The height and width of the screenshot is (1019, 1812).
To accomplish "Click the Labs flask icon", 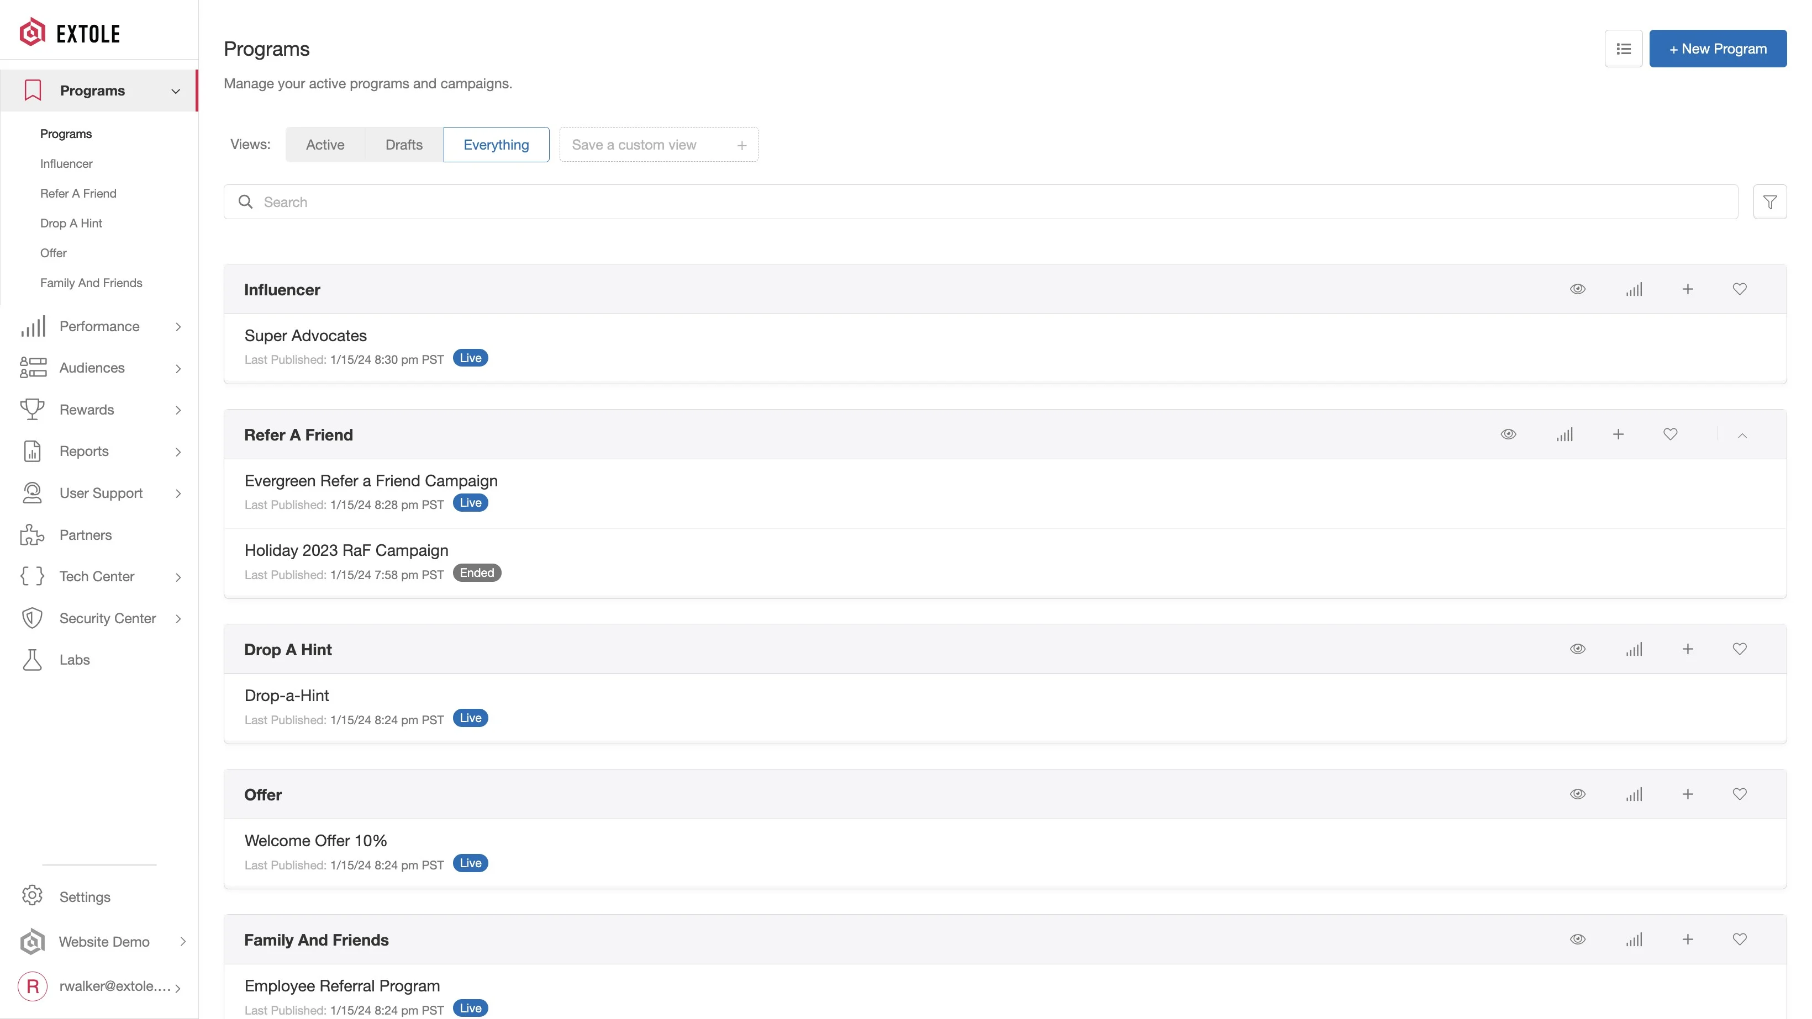I will point(31,660).
